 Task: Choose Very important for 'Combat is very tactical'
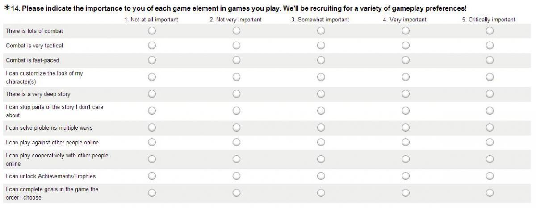(406, 46)
